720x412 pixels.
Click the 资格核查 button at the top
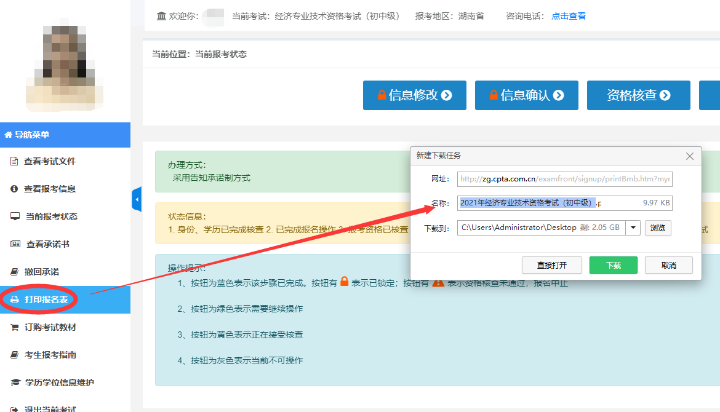click(638, 95)
